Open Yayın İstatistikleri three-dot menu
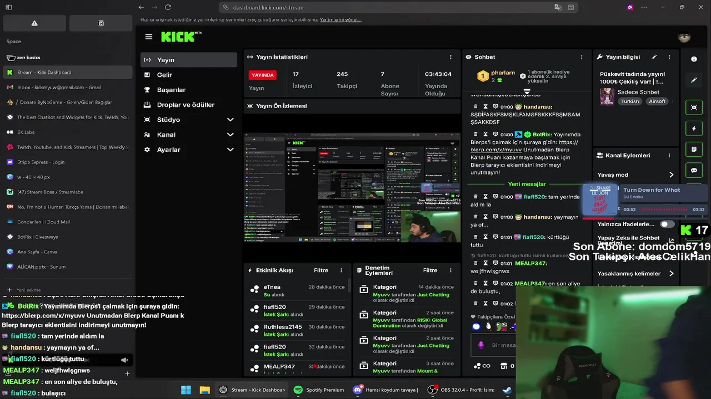The width and height of the screenshot is (711, 399). [450, 57]
